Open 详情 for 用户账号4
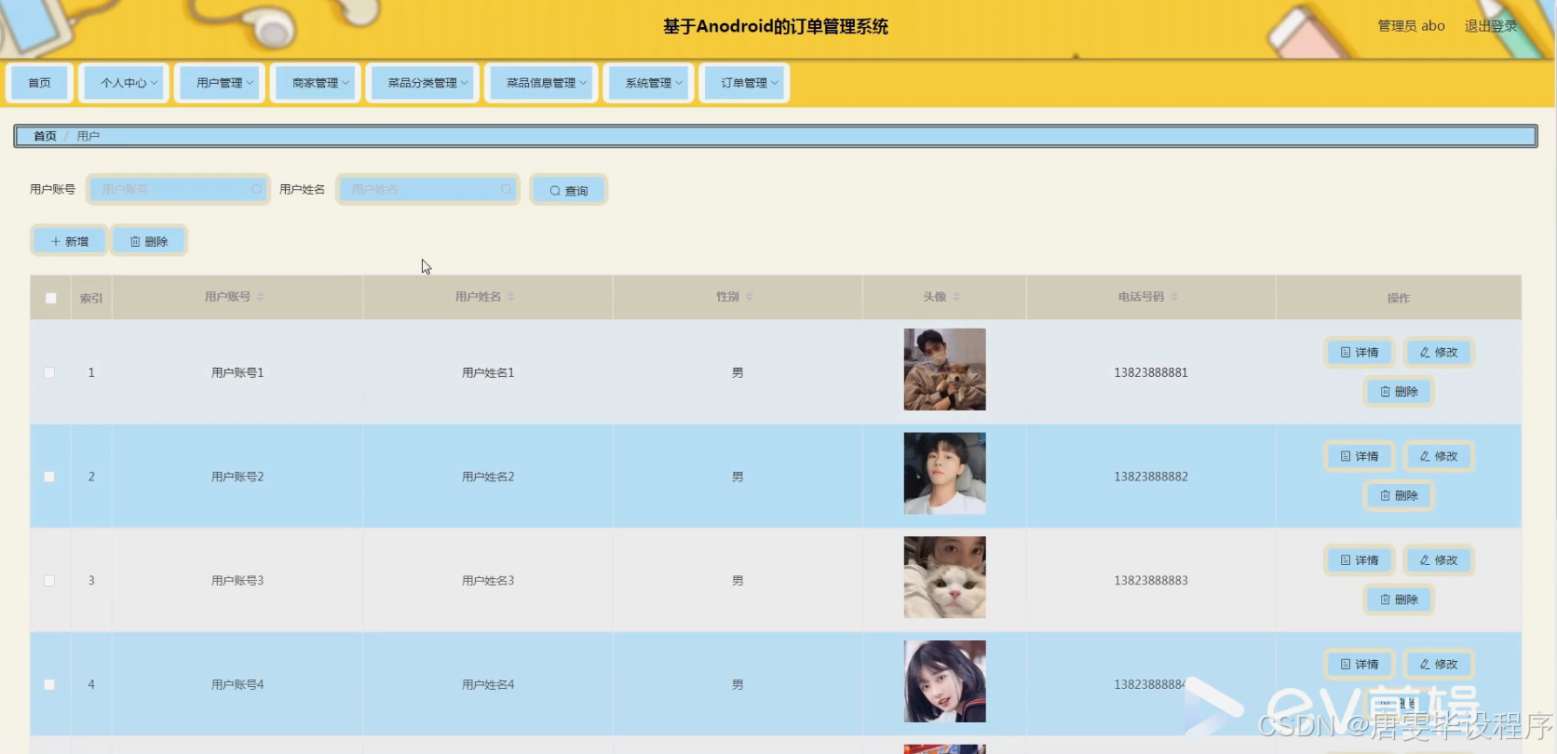1557x754 pixels. 1360,664
